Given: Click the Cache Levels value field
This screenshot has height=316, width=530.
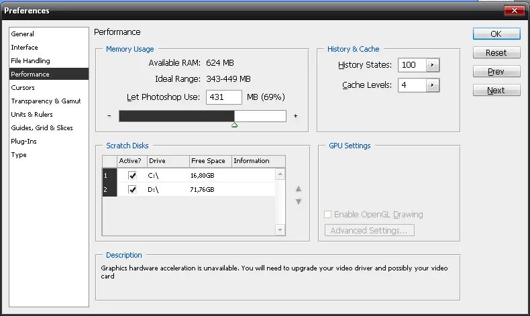Looking at the screenshot, I should click(x=413, y=85).
